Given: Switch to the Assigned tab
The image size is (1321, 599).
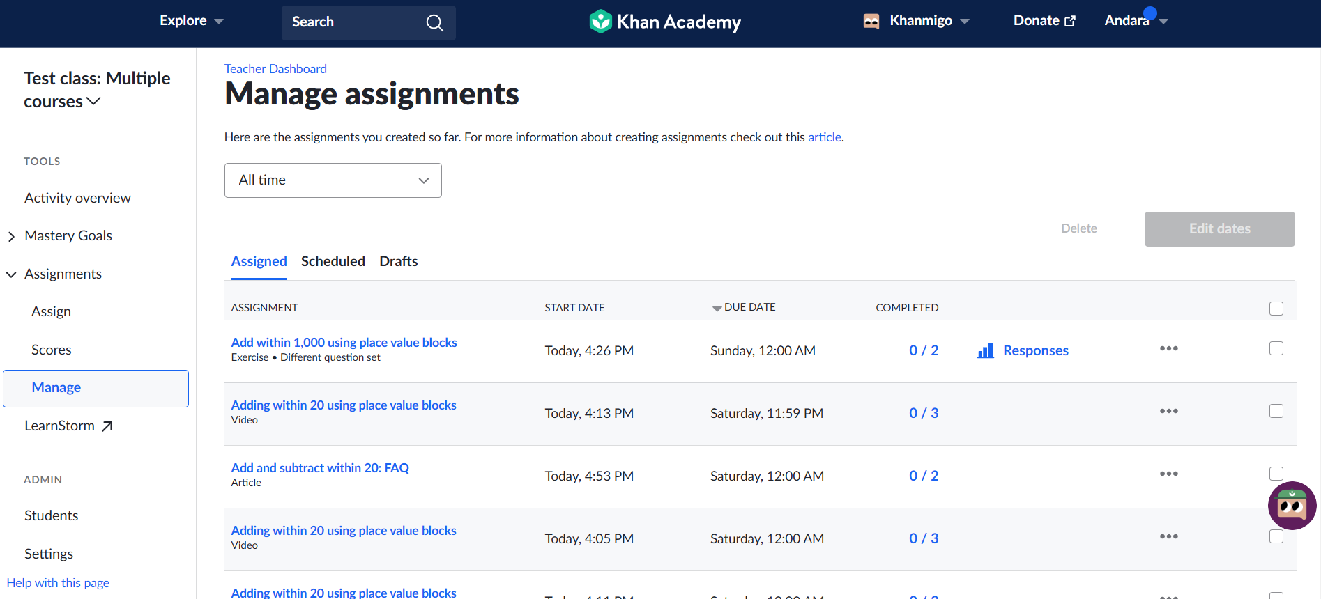Looking at the screenshot, I should pos(259,261).
